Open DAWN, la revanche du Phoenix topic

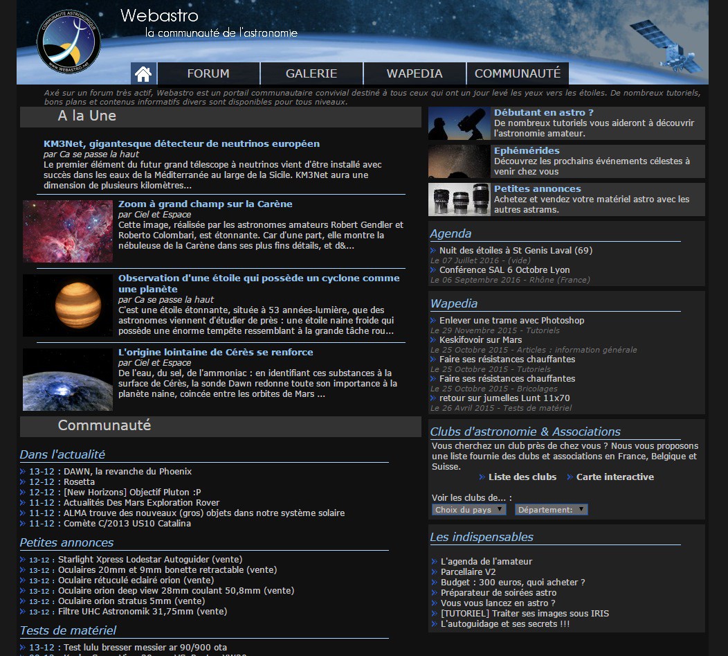(x=128, y=472)
